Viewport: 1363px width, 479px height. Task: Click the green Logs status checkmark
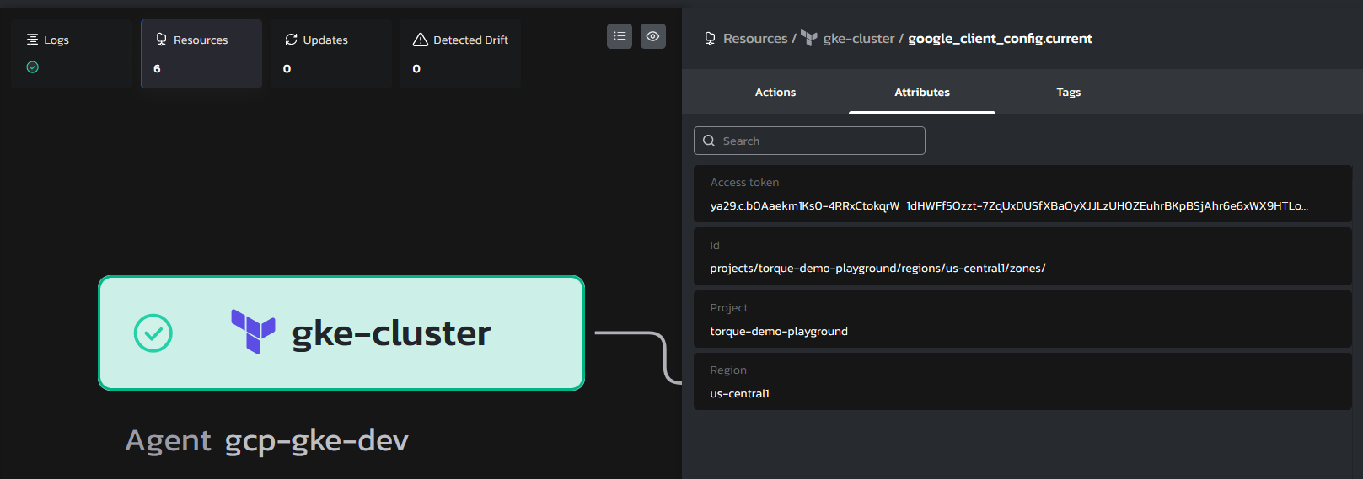pyautogui.click(x=32, y=67)
